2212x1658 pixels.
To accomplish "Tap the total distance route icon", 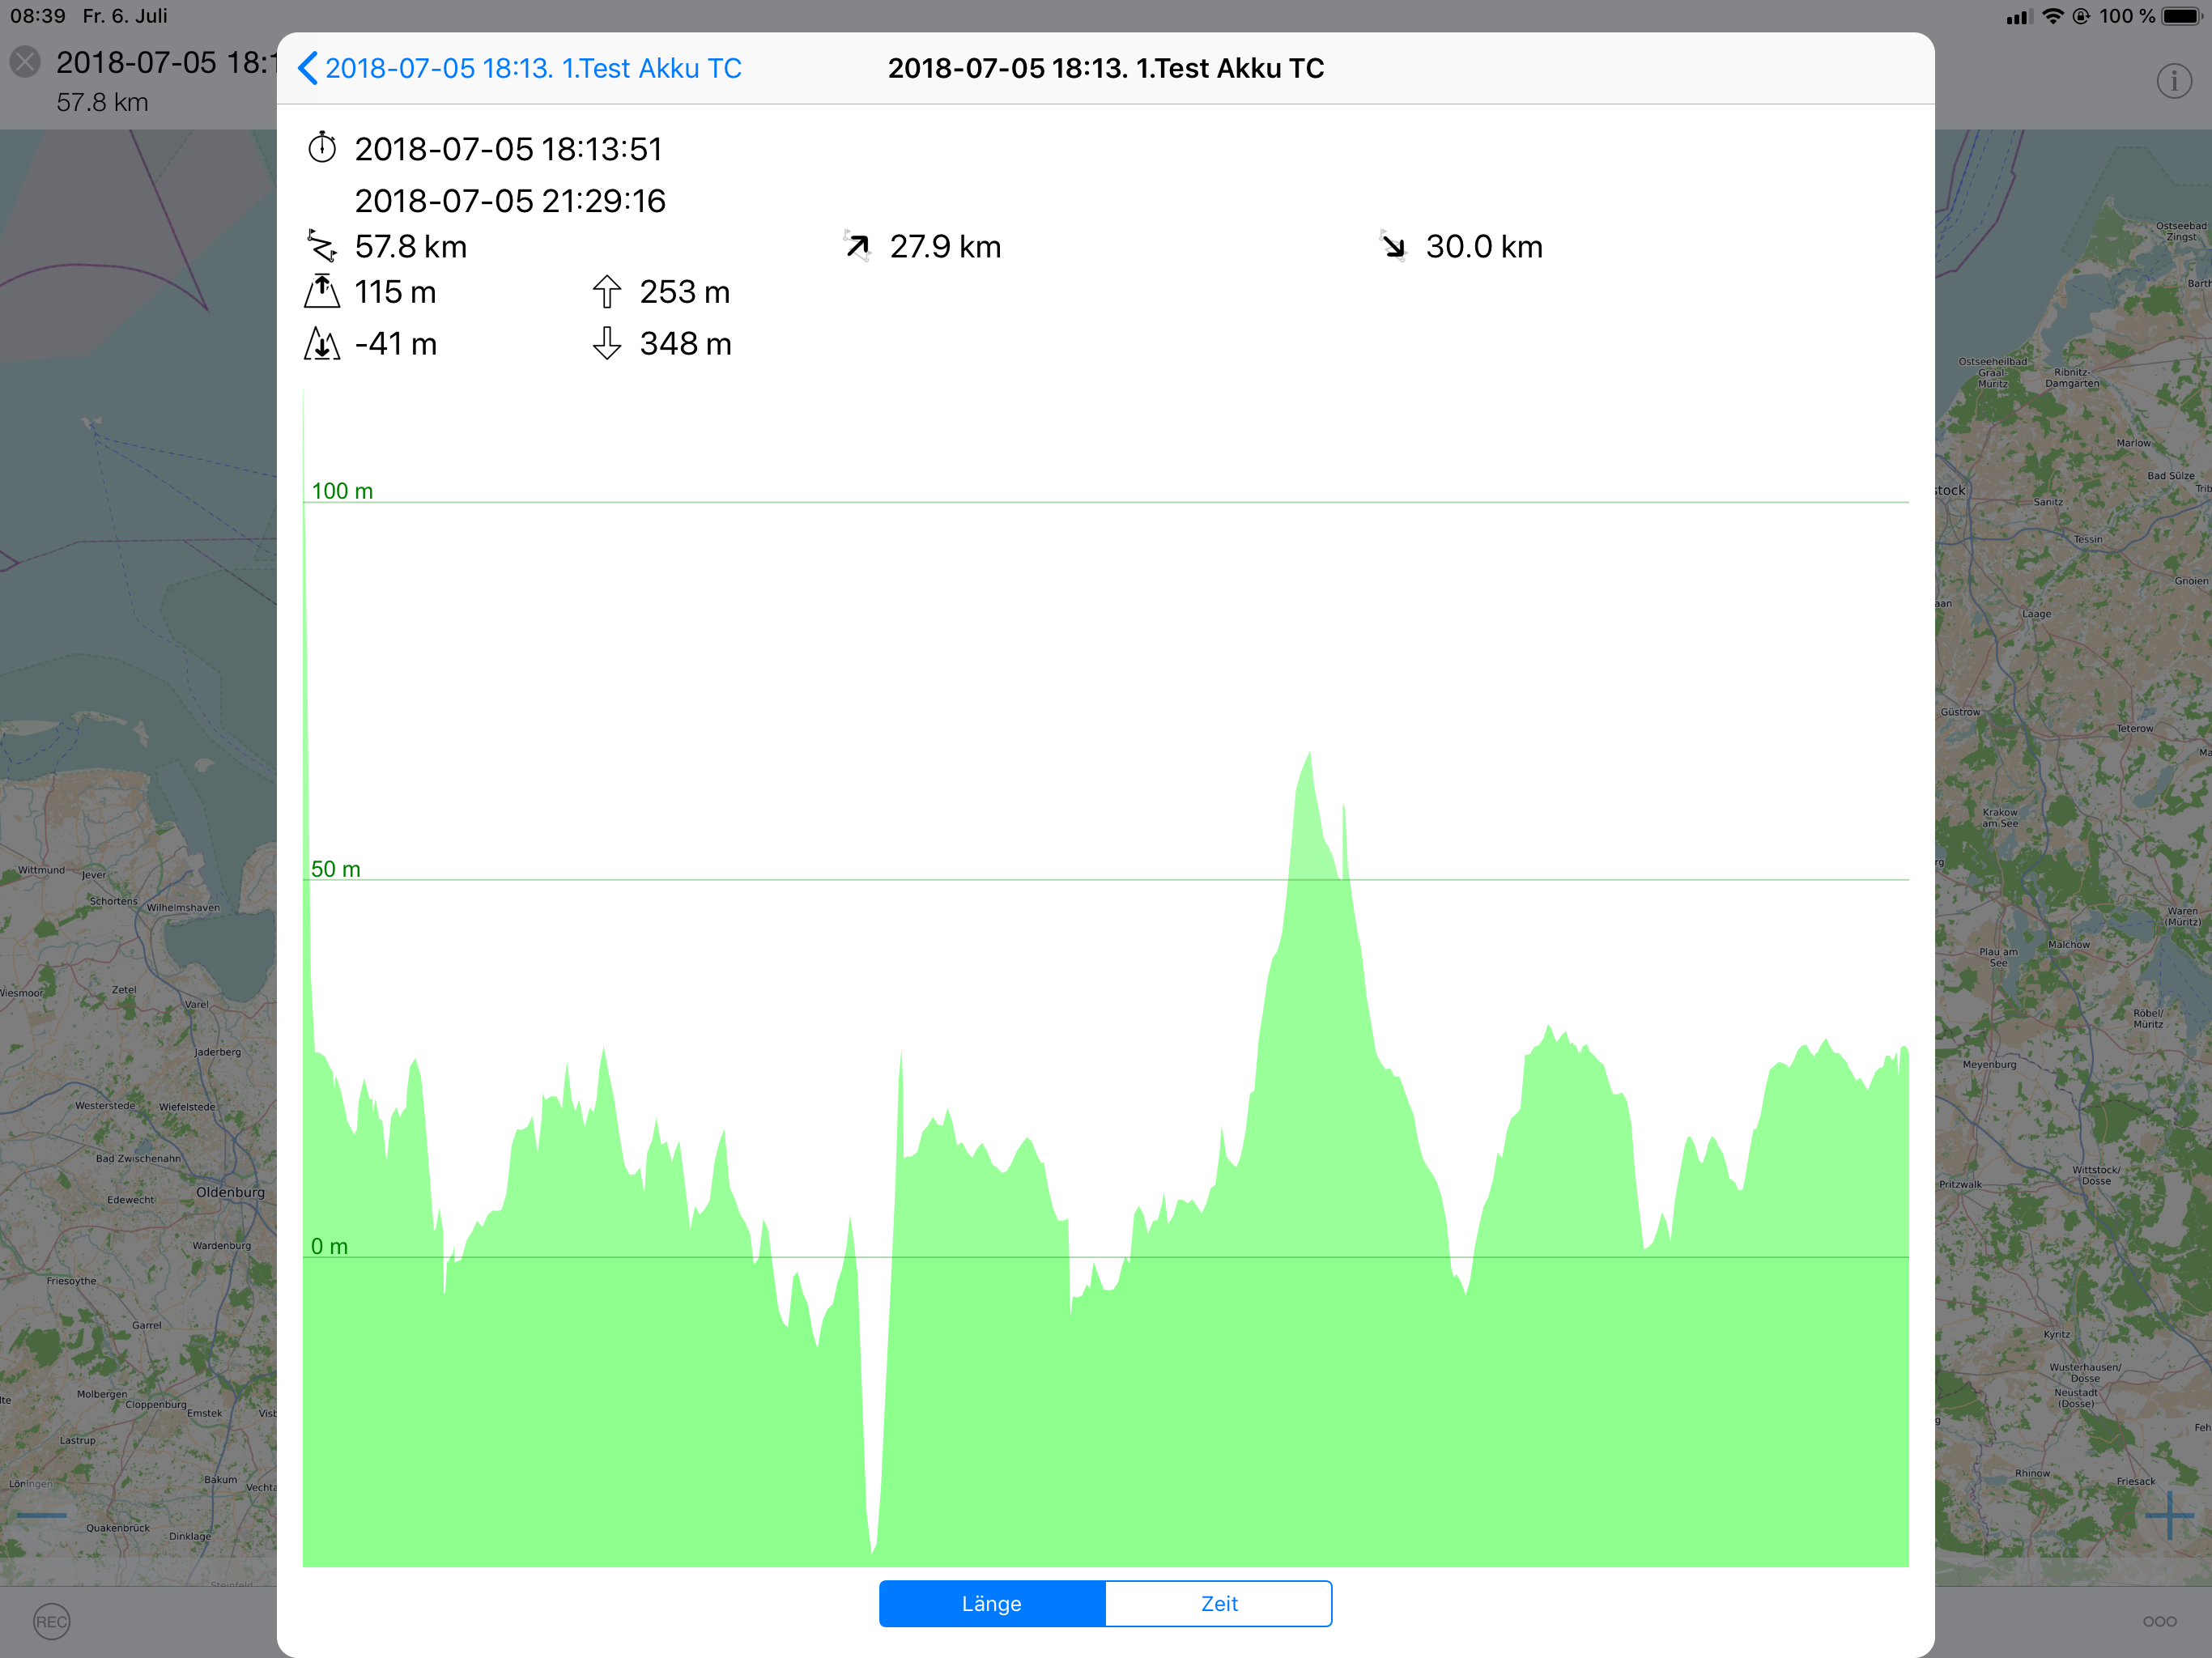I will pos(322,246).
